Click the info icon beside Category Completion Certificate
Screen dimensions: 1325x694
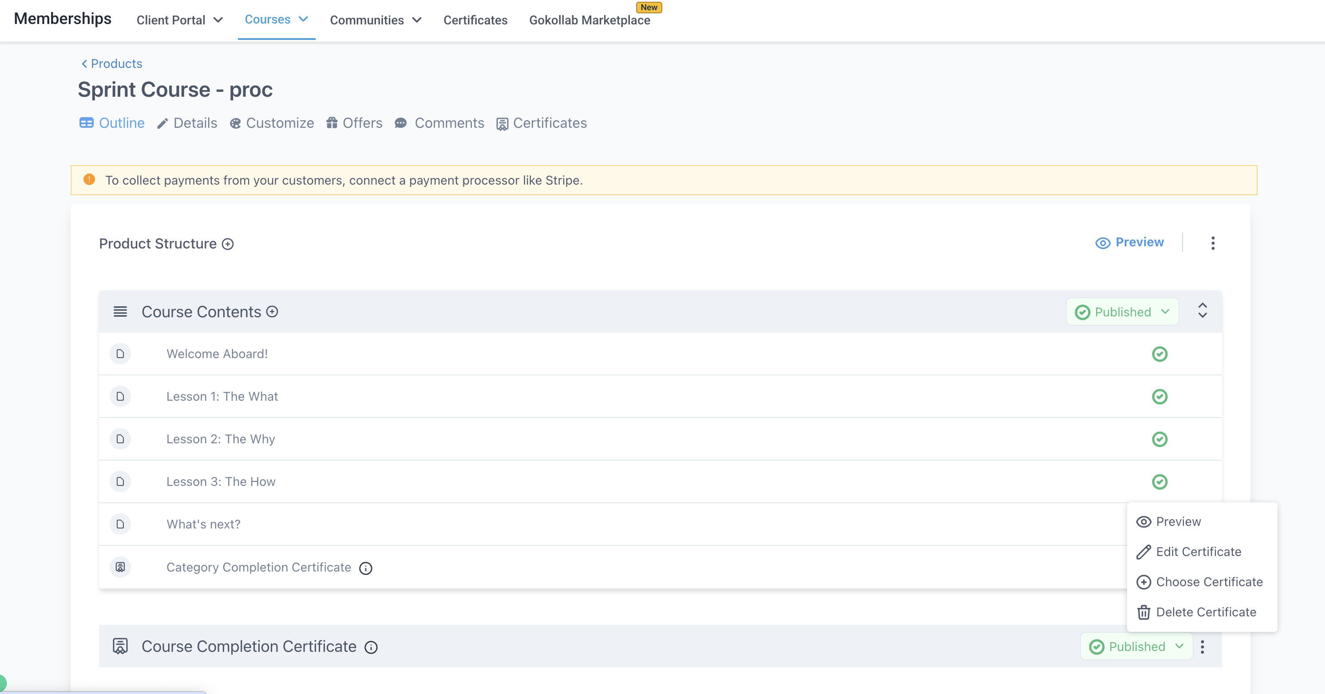coord(366,568)
